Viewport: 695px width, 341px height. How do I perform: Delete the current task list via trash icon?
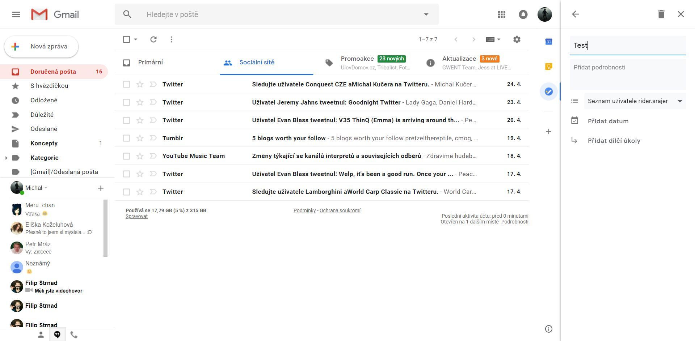[x=661, y=14]
